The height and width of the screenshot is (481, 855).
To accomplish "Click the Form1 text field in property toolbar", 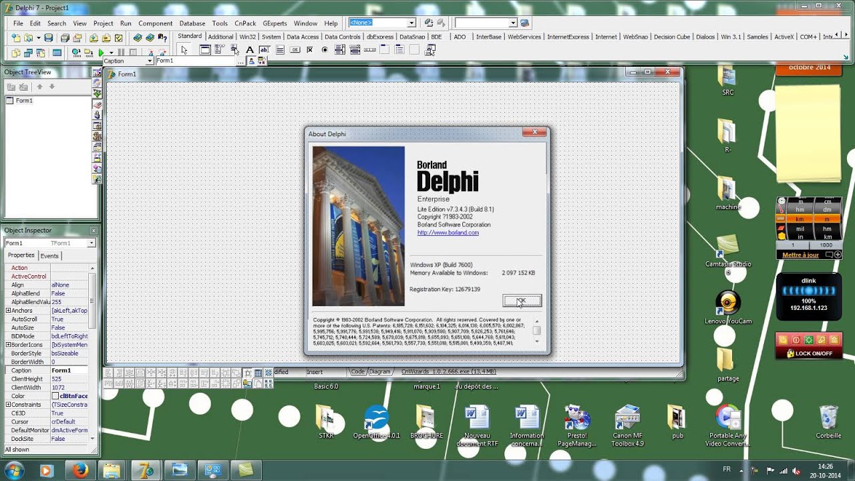I will coord(196,61).
